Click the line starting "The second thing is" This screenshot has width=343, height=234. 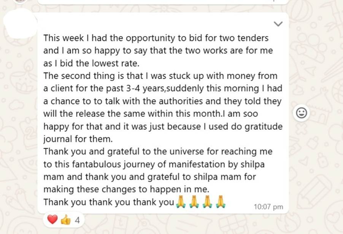coord(160,76)
